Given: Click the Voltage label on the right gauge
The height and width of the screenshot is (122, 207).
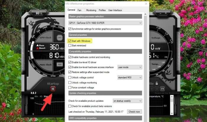Looking at the screenshot, I should point(156,38).
